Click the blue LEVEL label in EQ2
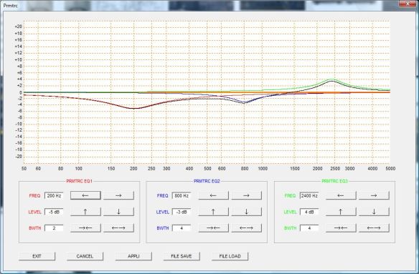Image resolution: width=419 pixels, height=274 pixels. click(x=163, y=212)
